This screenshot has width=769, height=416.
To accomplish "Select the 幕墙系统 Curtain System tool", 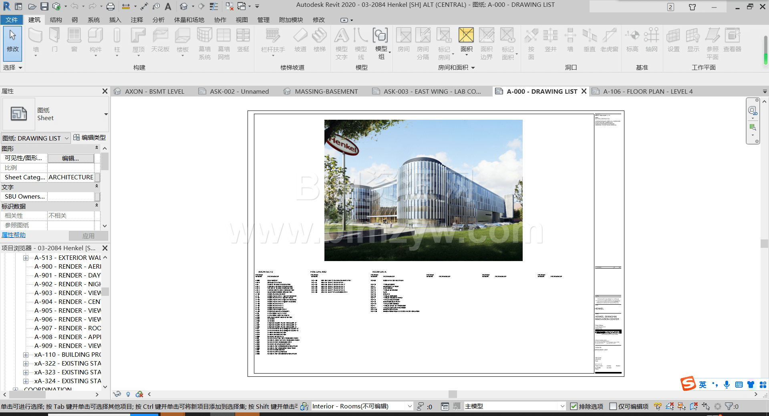I will 204,44.
